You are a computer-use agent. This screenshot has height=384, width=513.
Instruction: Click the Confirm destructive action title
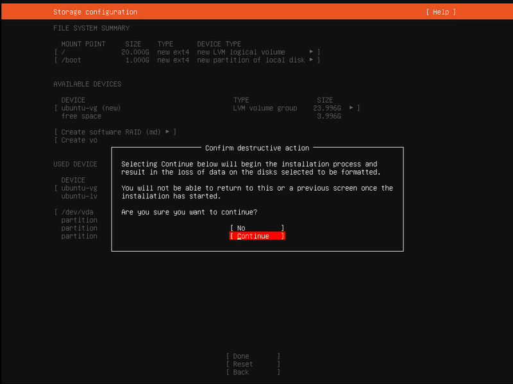point(257,148)
